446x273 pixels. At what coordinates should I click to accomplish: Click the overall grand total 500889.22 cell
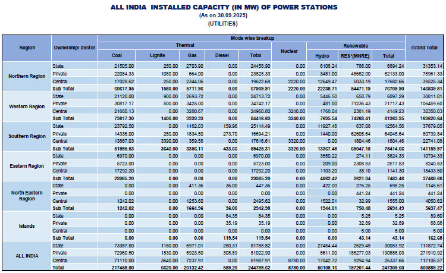pos(429,268)
